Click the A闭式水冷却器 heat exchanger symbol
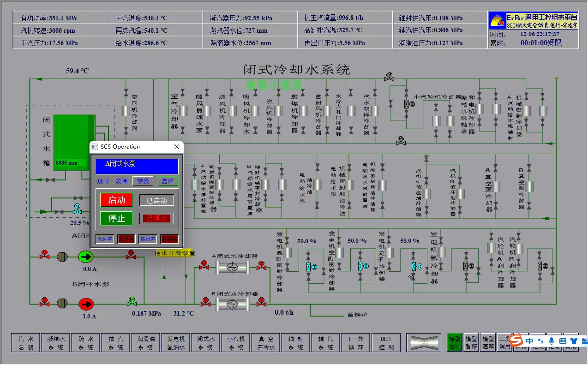Image resolution: width=588 pixels, height=365 pixels. (x=232, y=267)
